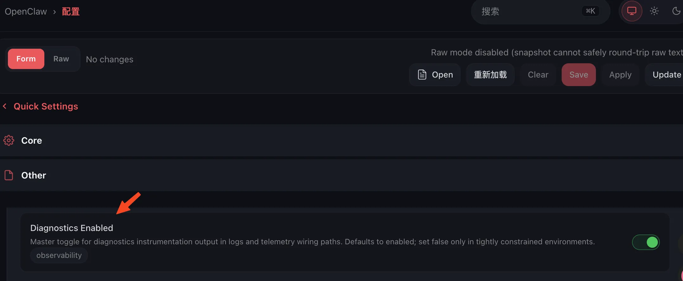Switch to light theme with sun icon

click(654, 11)
